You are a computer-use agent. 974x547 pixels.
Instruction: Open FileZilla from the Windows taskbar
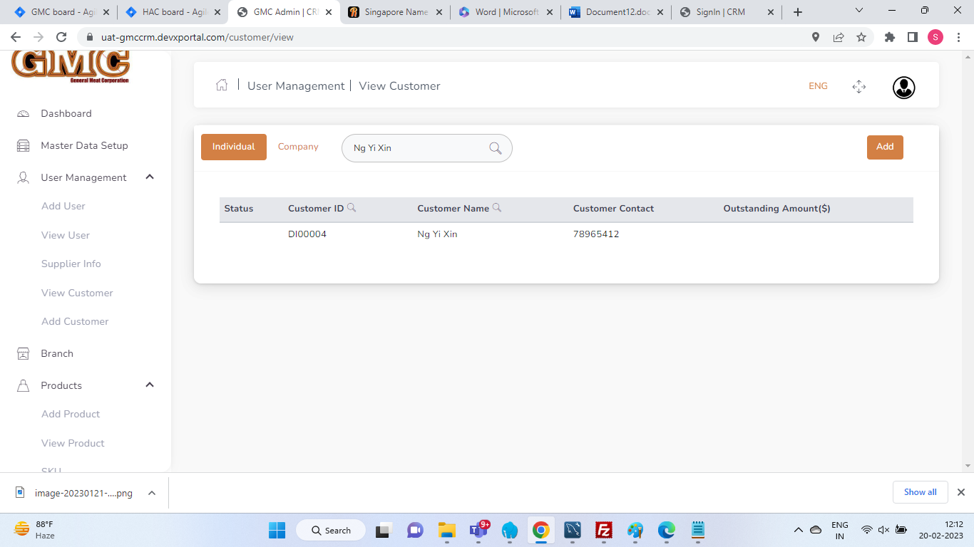pyautogui.click(x=604, y=530)
